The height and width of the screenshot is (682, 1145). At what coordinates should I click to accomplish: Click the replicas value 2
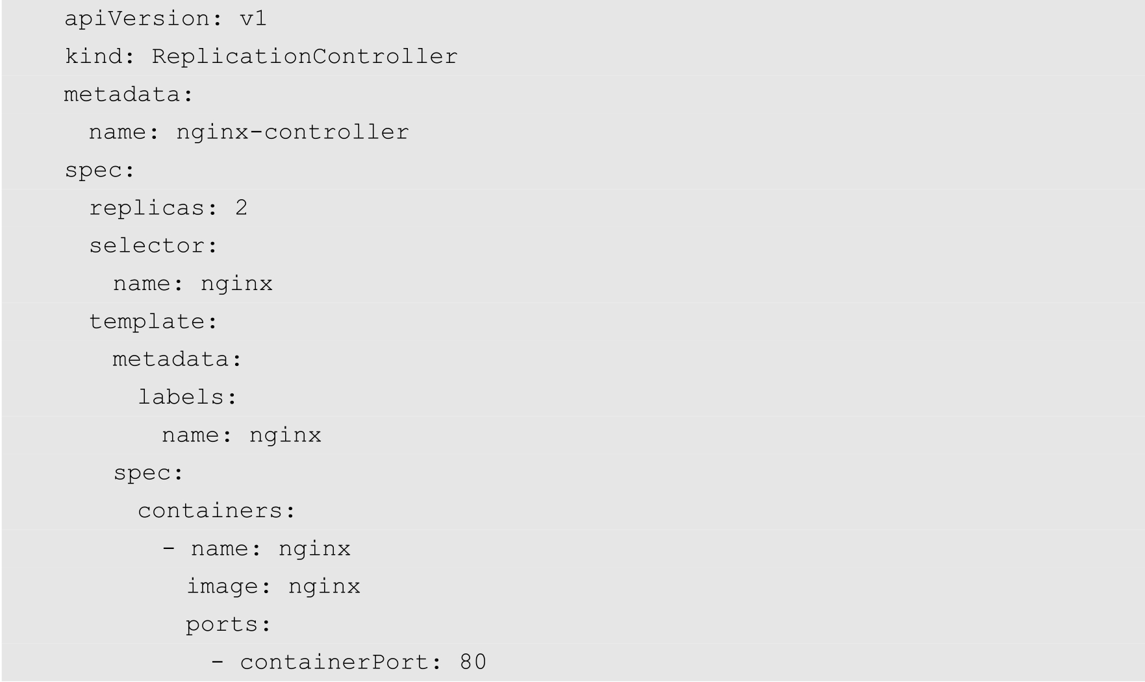point(242,208)
